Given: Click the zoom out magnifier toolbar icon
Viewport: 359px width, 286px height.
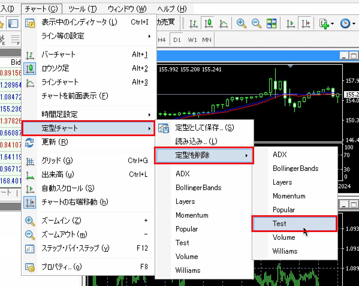Looking at the screenshot, I should point(257,23).
